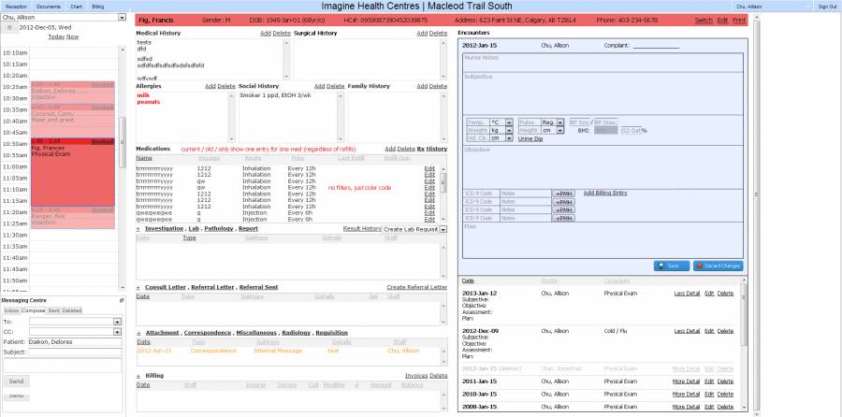Open Result History link
The image size is (842, 417).
(x=362, y=229)
